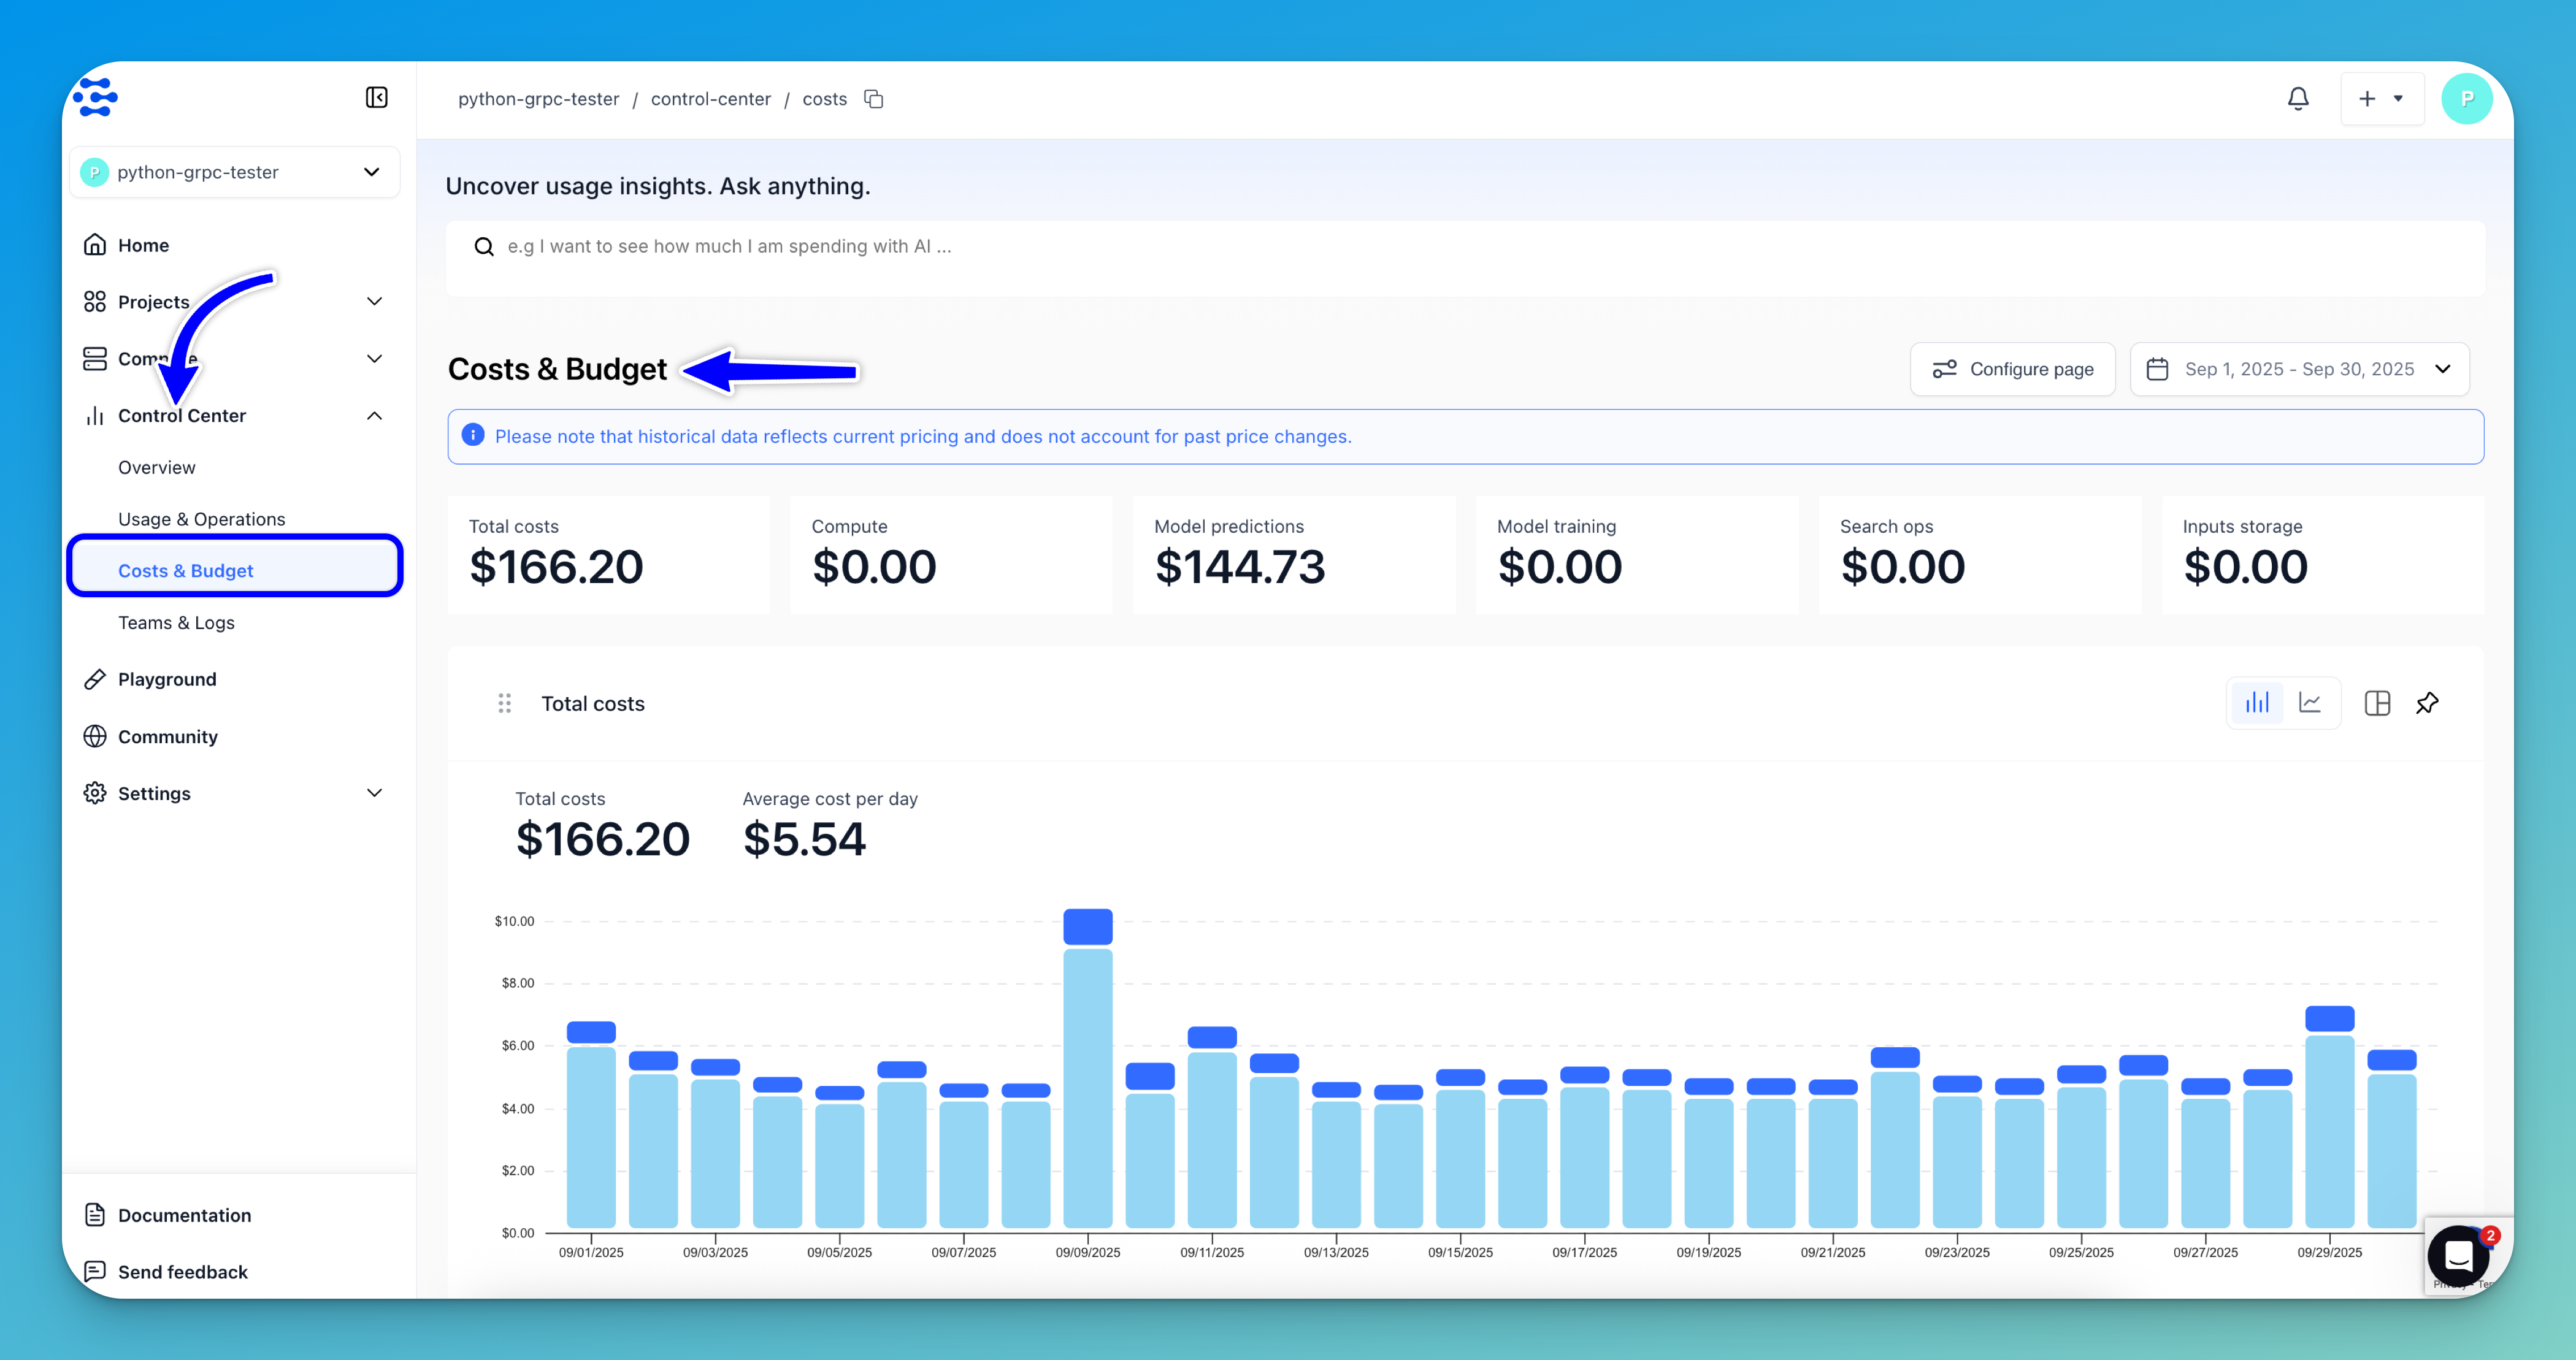Open the notifications bell

[2298, 98]
